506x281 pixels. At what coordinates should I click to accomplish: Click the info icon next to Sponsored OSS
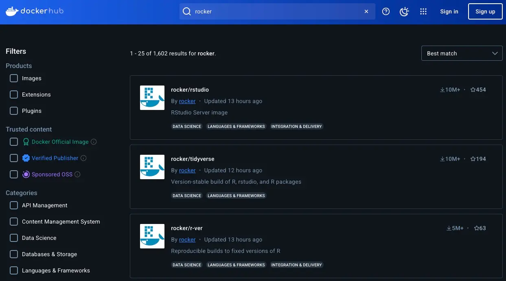77,174
